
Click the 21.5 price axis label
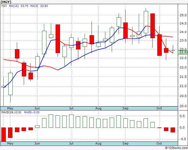[x=183, y=77]
